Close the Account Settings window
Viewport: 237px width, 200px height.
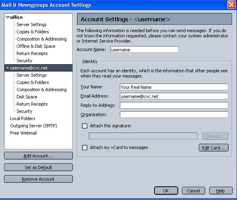coord(231,5)
